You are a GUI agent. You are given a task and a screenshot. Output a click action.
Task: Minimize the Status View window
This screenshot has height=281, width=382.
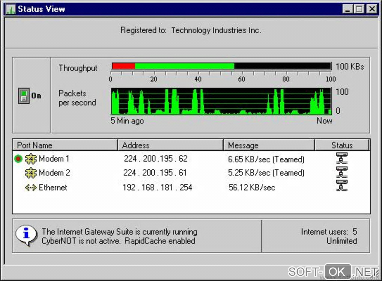click(348, 9)
